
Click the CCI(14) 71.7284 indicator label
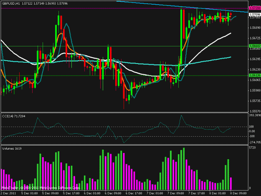click(14, 116)
